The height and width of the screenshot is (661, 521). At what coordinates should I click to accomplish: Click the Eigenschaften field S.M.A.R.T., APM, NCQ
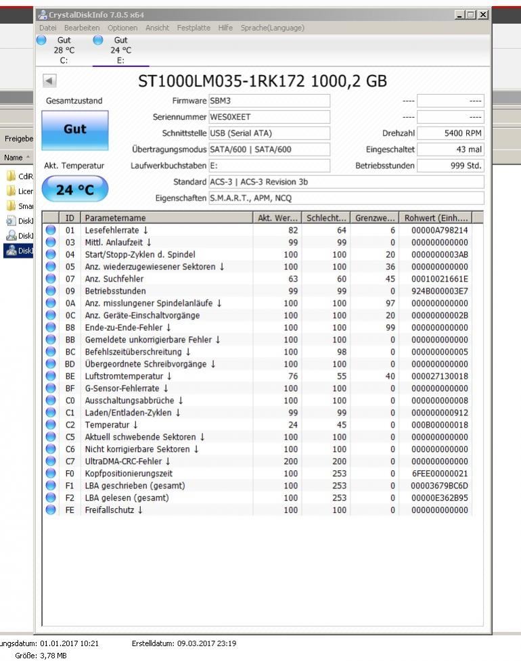(346, 198)
